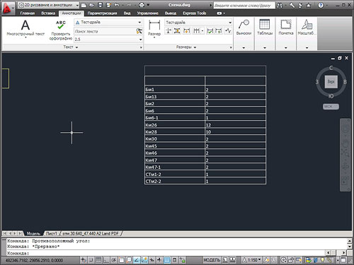Screen dimensions: 354x265
Task: Click the Leader (Выноски) tool
Action: coord(244,28)
